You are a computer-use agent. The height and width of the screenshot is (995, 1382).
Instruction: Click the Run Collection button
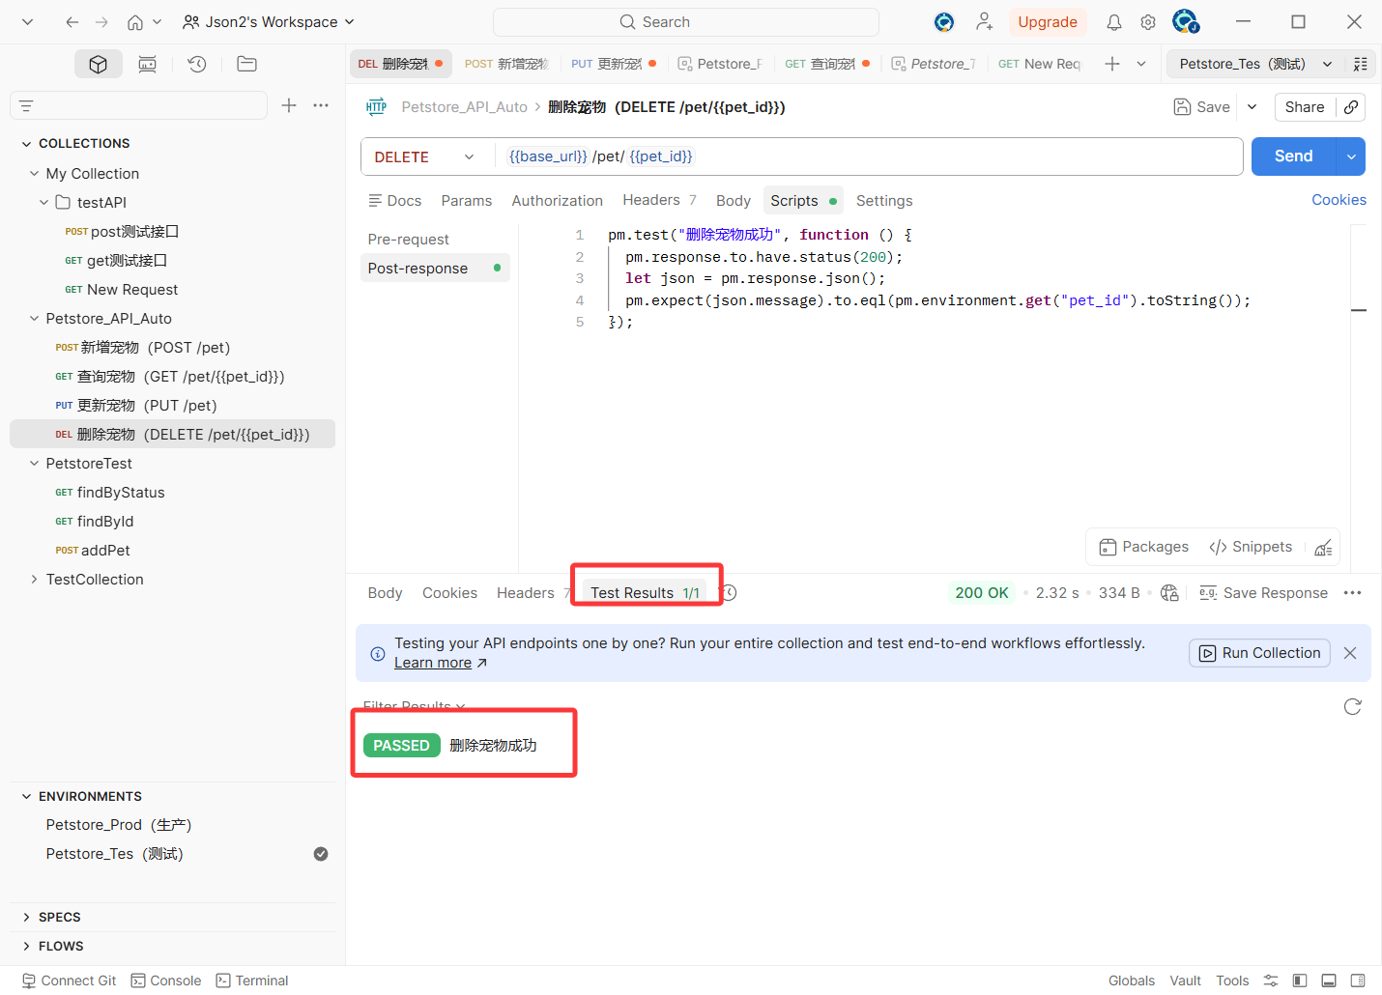coord(1259,653)
